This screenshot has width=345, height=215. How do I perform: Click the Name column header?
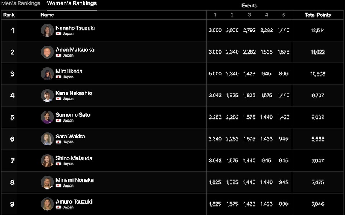[48, 15]
